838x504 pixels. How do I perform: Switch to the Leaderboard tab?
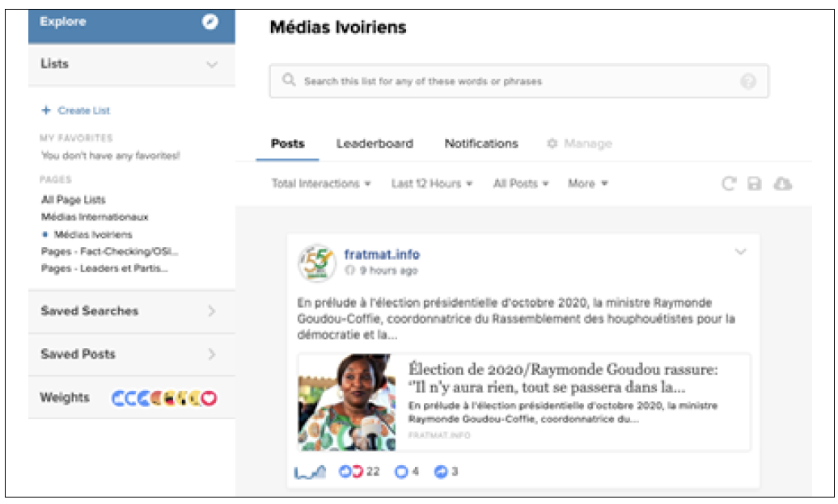click(x=375, y=144)
